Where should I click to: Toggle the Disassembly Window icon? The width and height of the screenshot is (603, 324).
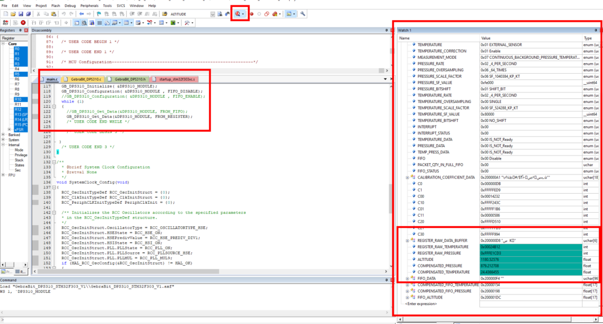(x=84, y=23)
